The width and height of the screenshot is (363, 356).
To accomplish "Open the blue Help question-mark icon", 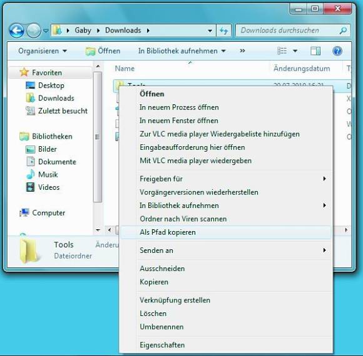I will click(337, 51).
